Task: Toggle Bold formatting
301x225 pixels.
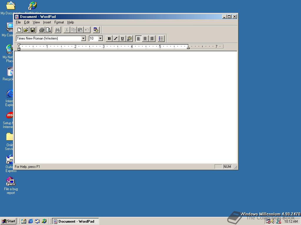Action: (109, 39)
